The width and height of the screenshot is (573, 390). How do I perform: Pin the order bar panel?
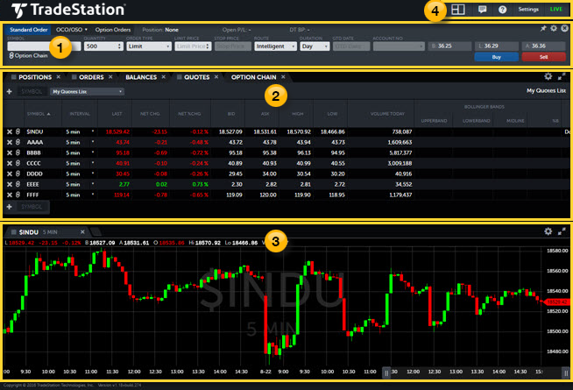tap(543, 28)
